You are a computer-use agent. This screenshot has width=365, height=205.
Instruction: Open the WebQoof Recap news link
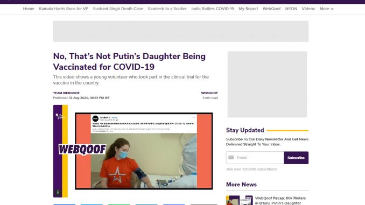pyautogui.click(x=280, y=200)
